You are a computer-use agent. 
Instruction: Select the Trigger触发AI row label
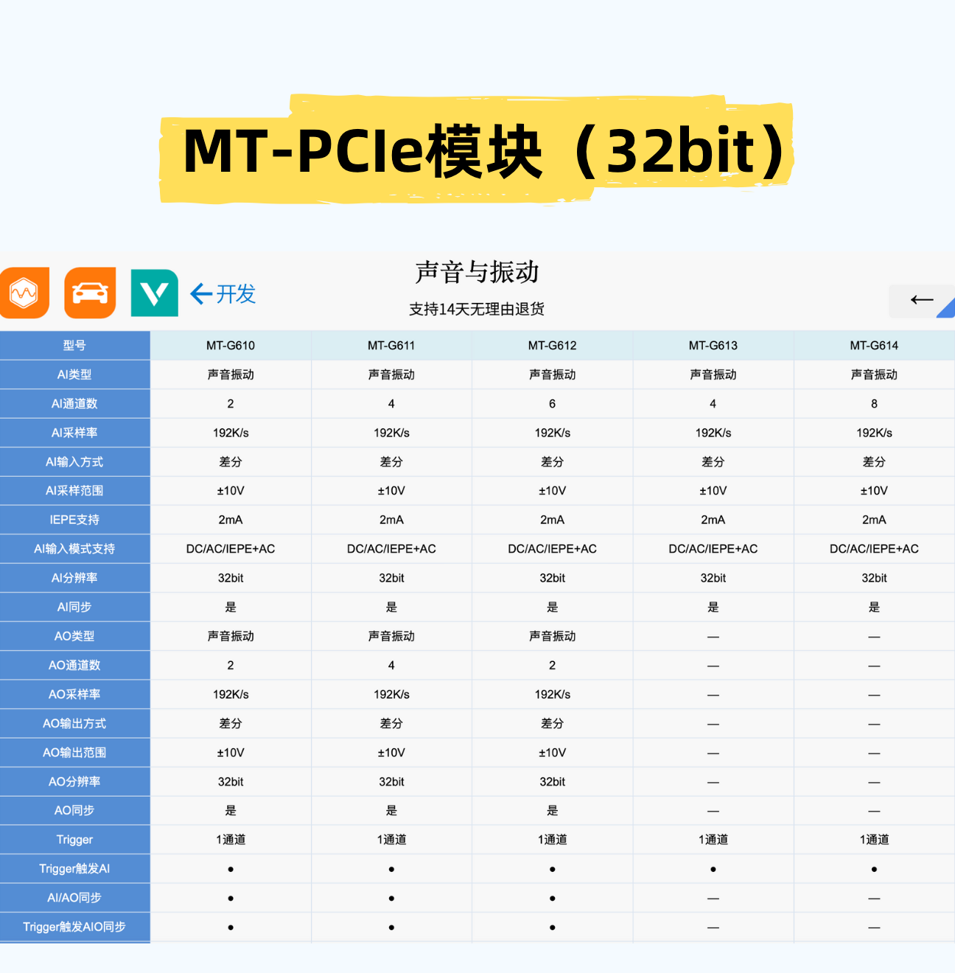pyautogui.click(x=74, y=869)
